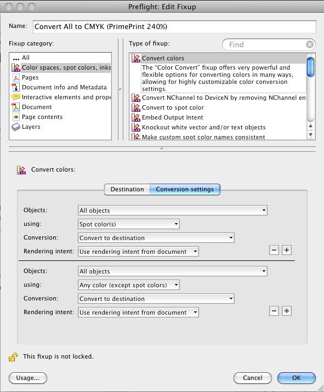Click OK to save the fixup
This screenshot has height=392, width=324.
(296, 378)
